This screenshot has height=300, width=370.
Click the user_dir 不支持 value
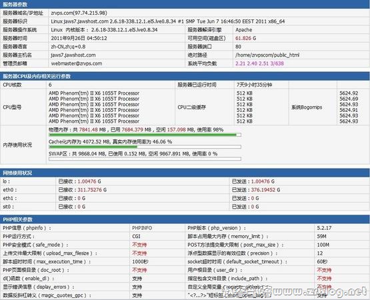(x=324, y=270)
